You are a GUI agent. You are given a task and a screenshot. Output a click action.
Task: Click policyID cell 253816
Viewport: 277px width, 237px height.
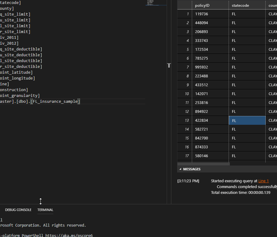click(210, 103)
